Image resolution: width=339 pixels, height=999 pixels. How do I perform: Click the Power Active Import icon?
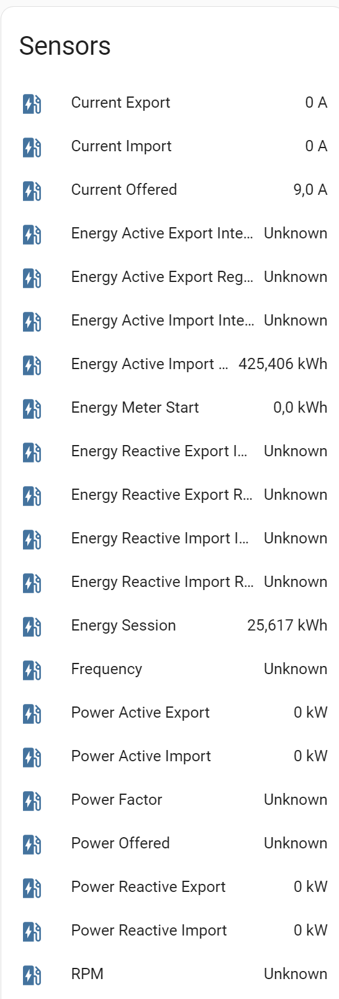pyautogui.click(x=32, y=756)
